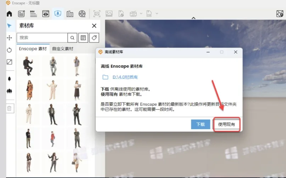Select the woman in white suit asset
Screen dimensions: 286x178
[29, 114]
